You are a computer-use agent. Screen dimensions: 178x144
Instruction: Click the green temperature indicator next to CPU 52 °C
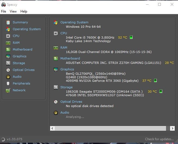131,37
